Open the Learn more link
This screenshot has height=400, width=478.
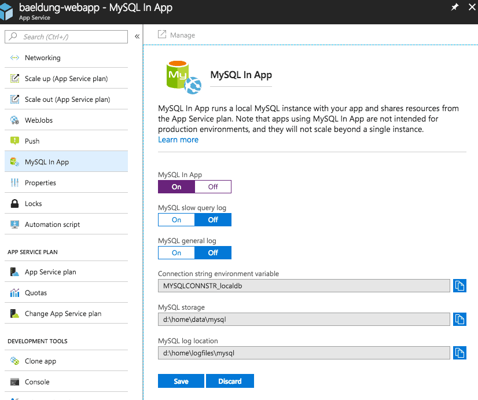pyautogui.click(x=178, y=140)
